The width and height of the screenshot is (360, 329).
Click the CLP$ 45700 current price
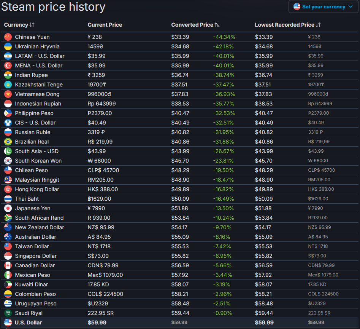click(x=103, y=170)
